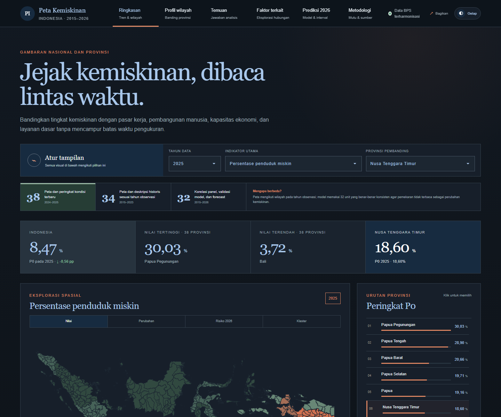The image size is (501, 417).
Task: Switch map mode to Risiko 2026
Action: click(x=224, y=321)
